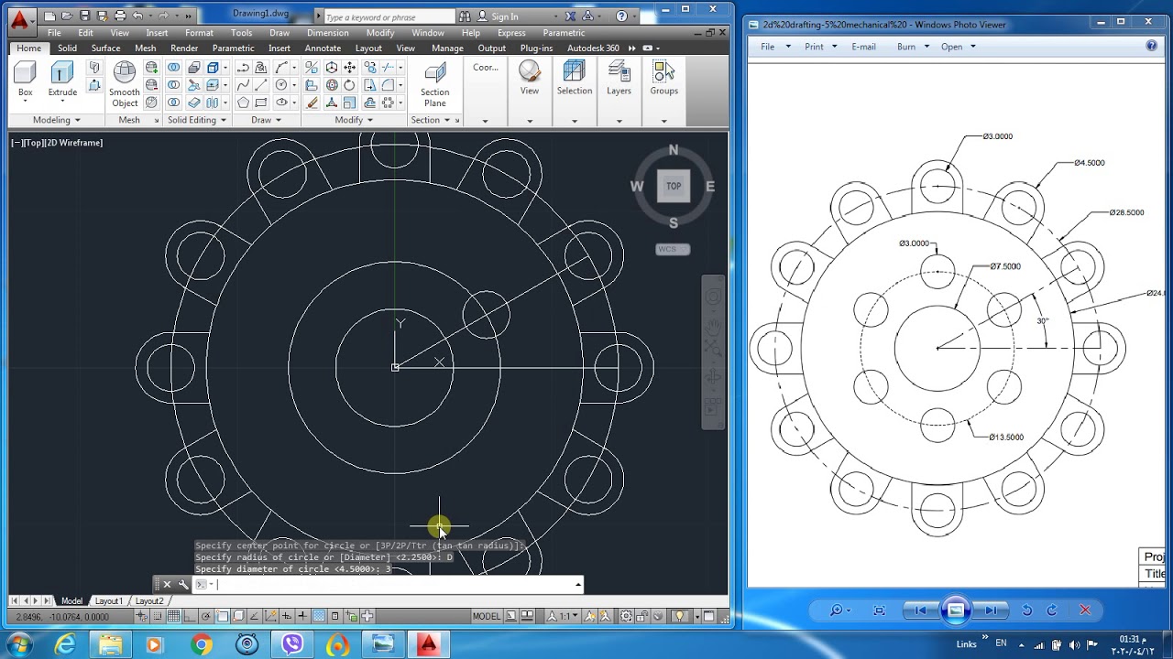Click Sign In in the title bar
The width and height of the screenshot is (1173, 659).
coord(498,16)
